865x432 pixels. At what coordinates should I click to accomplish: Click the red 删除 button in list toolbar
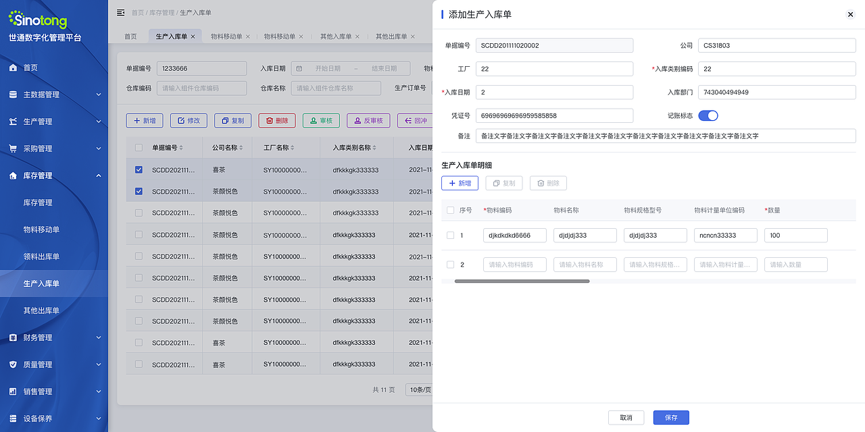click(x=277, y=121)
